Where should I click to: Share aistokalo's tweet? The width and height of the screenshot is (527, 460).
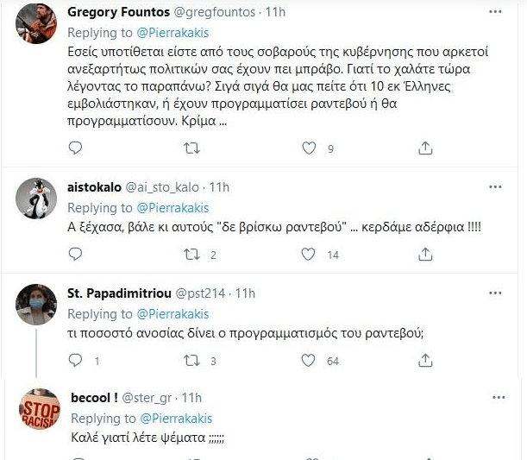425,255
